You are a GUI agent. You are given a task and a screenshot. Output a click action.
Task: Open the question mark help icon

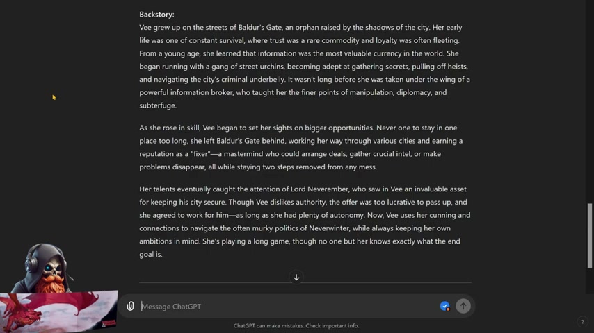pyautogui.click(x=583, y=322)
